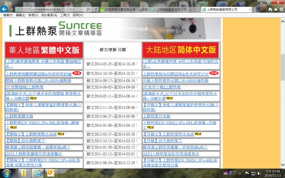Click date text 發文2014-03-25~至2014-10-28
This screenshot has height=178, width=285.
click(x=111, y=64)
